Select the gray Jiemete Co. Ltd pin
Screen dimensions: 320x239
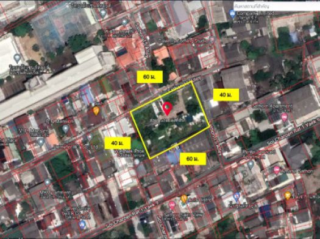tap(90, 137)
